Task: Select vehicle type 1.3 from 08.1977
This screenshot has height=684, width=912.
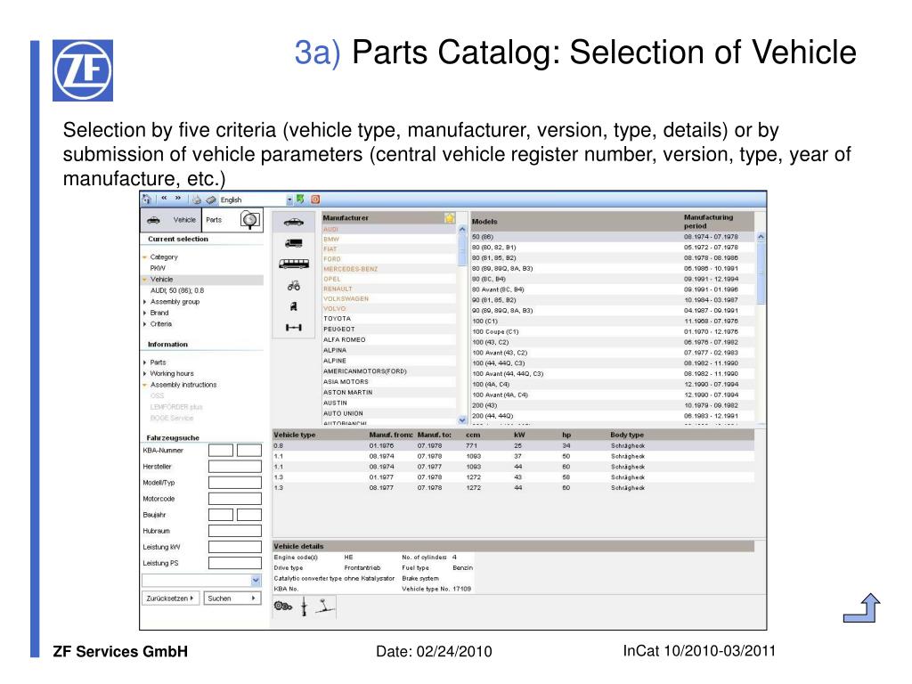Action: click(x=514, y=488)
